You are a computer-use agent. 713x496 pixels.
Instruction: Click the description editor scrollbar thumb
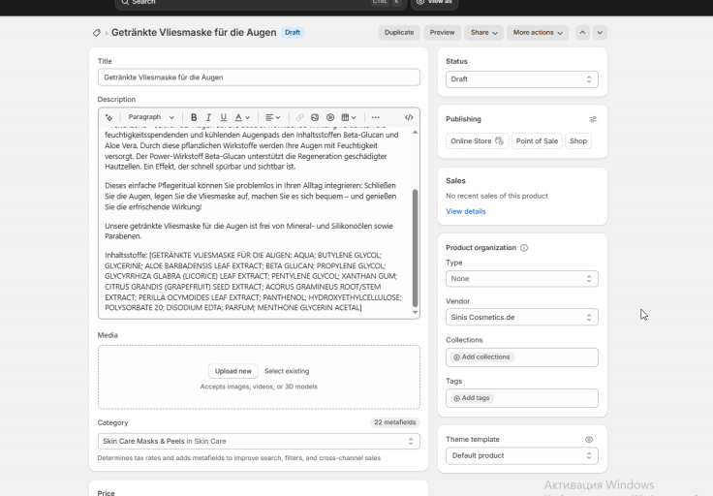pyautogui.click(x=415, y=248)
